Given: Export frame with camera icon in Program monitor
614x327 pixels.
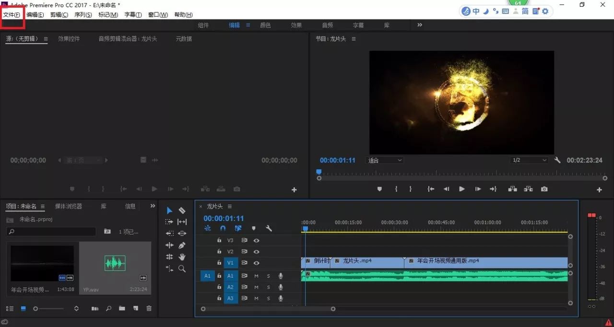Looking at the screenshot, I should 544,189.
